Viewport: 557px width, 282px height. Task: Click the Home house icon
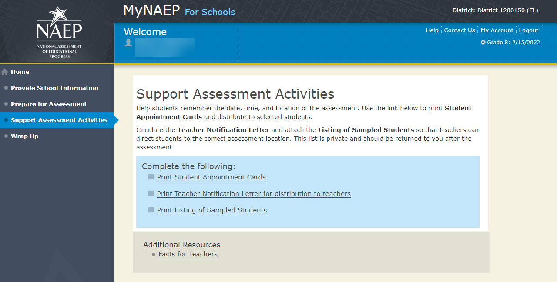click(5, 72)
